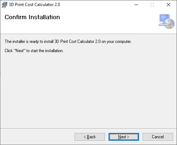This screenshot has width=177, height=145.
Task: Minimize the installer window
Action: coord(136,5)
